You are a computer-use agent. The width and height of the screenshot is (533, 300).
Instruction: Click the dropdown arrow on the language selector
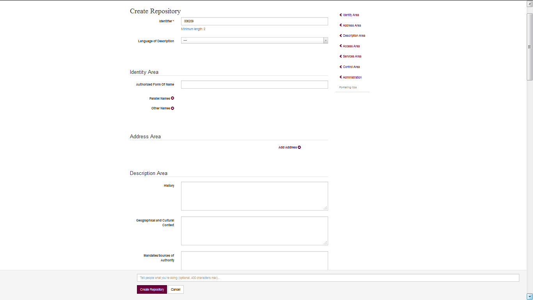pyautogui.click(x=325, y=40)
